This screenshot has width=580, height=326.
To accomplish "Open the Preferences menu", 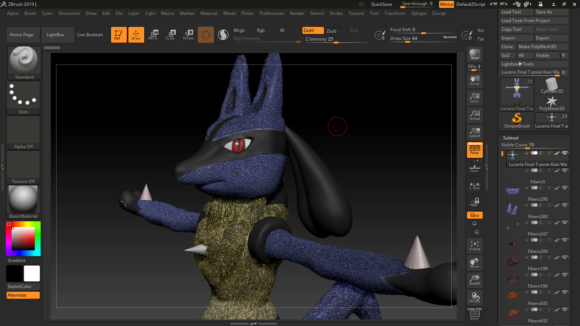I will click(272, 13).
